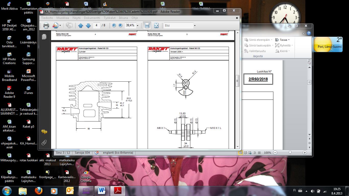Click the iTunes desktop icon
This screenshot has width=349, height=196.
(x=28, y=90)
